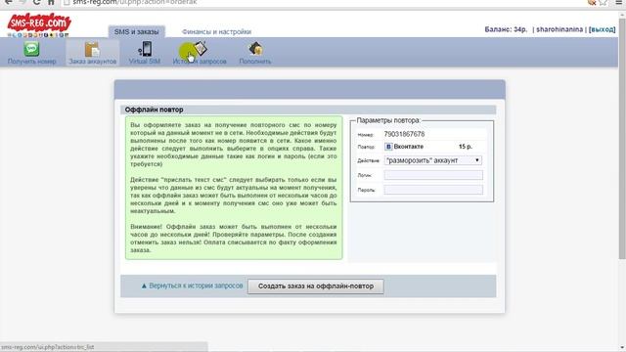Open the Действие dropdown list
The image size is (626, 352).
433,160
